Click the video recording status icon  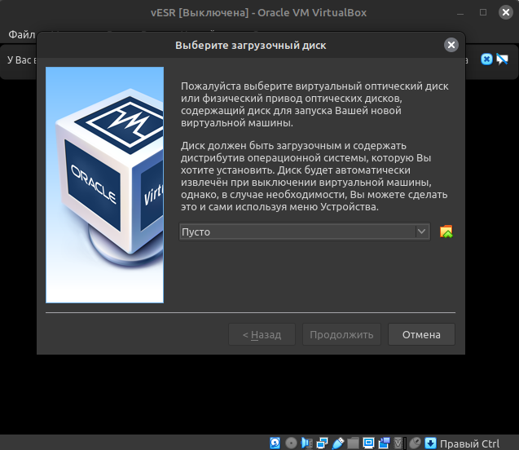tap(384, 443)
